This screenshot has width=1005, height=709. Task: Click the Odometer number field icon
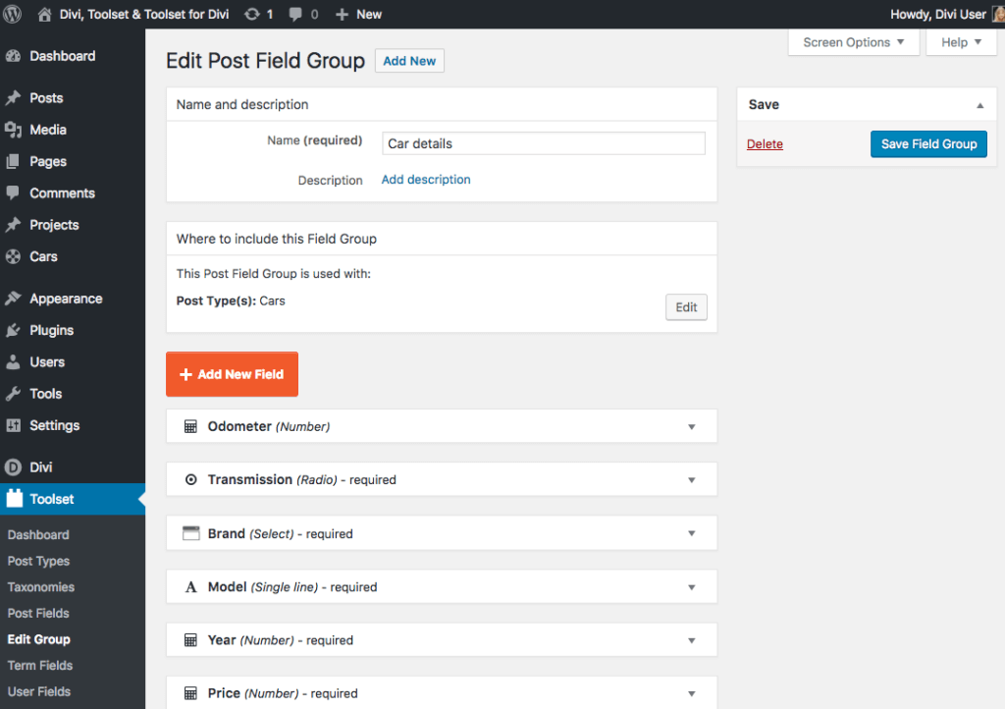[190, 426]
